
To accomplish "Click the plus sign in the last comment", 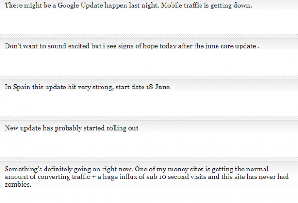I will pos(94,177).
